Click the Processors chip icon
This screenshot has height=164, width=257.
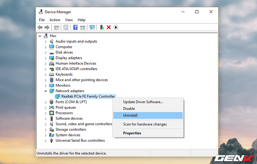[52, 113]
